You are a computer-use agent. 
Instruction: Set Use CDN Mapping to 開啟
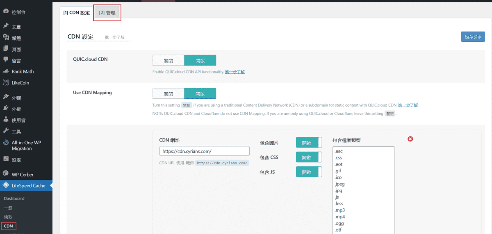click(x=200, y=93)
